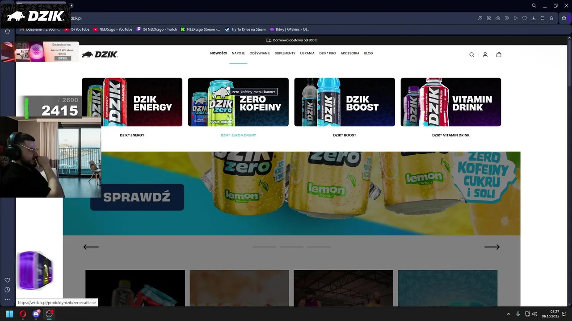Open the browser downloads icon

pyautogui.click(x=534, y=18)
